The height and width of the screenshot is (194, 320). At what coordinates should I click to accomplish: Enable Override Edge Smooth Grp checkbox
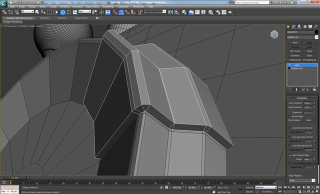pos(290,163)
